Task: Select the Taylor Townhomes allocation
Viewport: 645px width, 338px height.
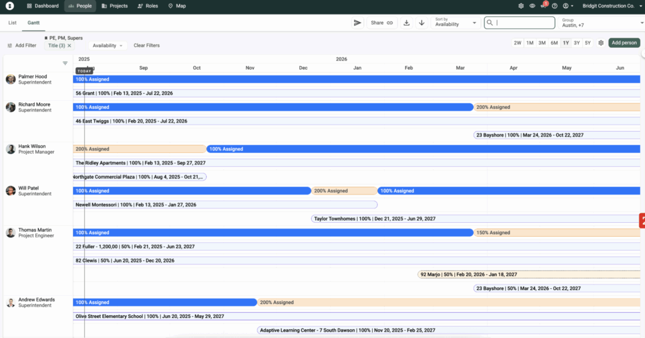Action: (476, 219)
